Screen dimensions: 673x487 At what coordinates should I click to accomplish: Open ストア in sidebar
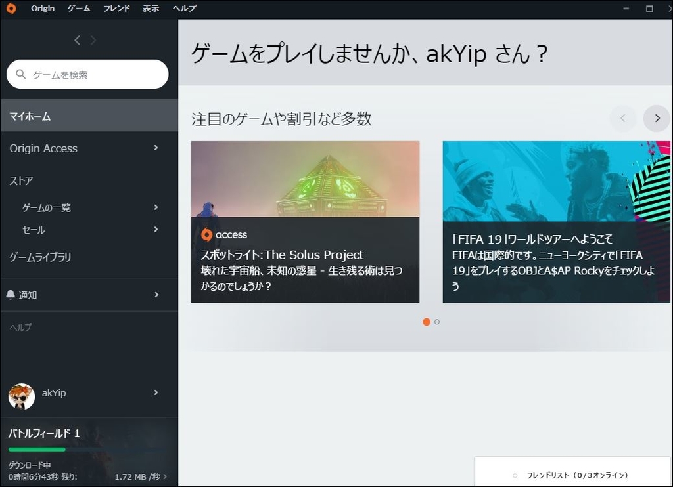click(x=21, y=180)
